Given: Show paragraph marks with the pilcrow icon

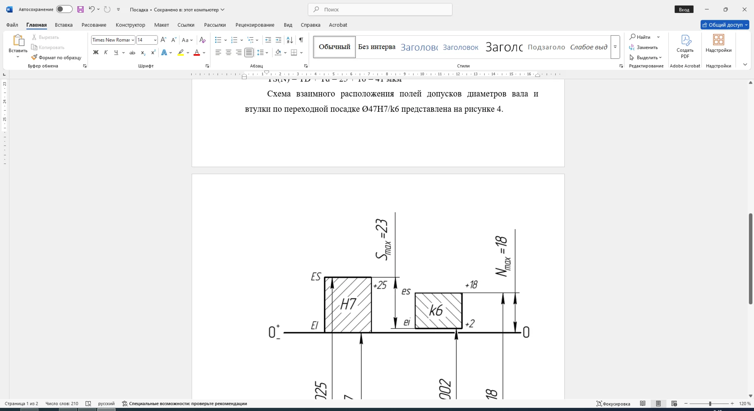Looking at the screenshot, I should pyautogui.click(x=301, y=40).
